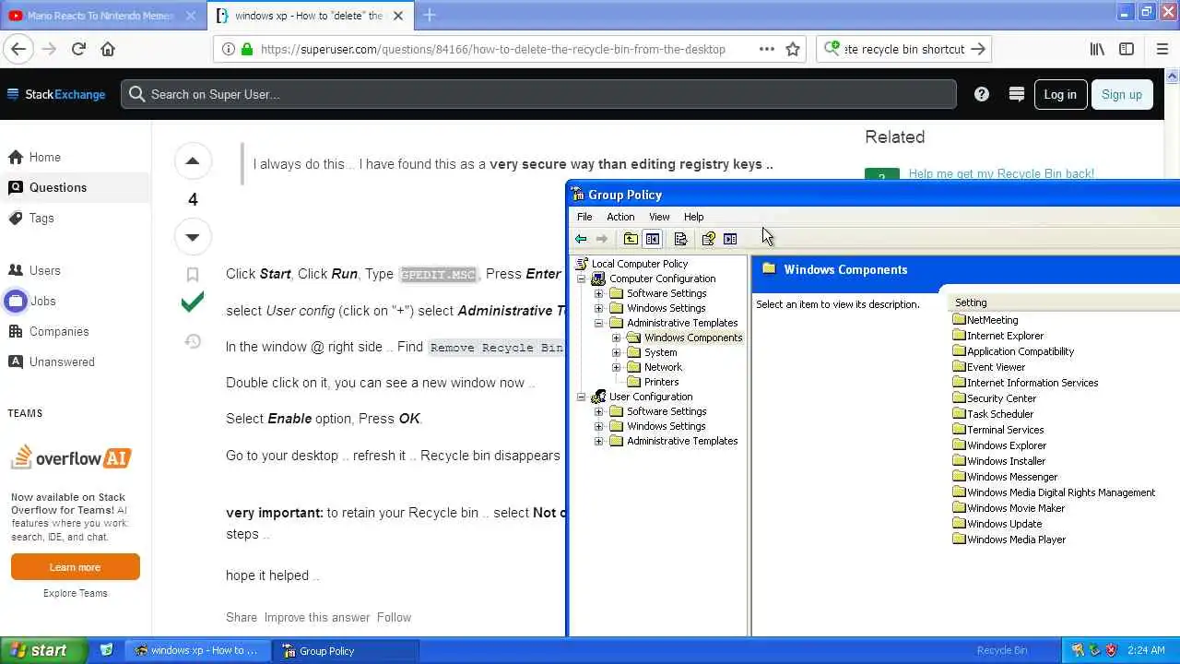Open the Action menu in Group Policy

coord(620,217)
